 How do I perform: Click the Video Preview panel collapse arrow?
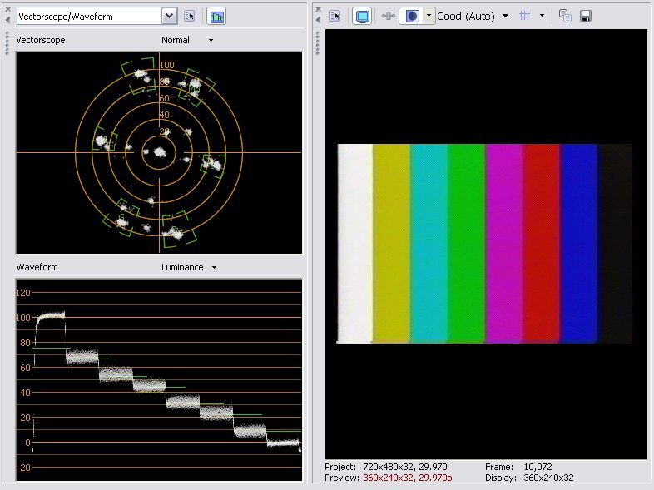point(317,19)
